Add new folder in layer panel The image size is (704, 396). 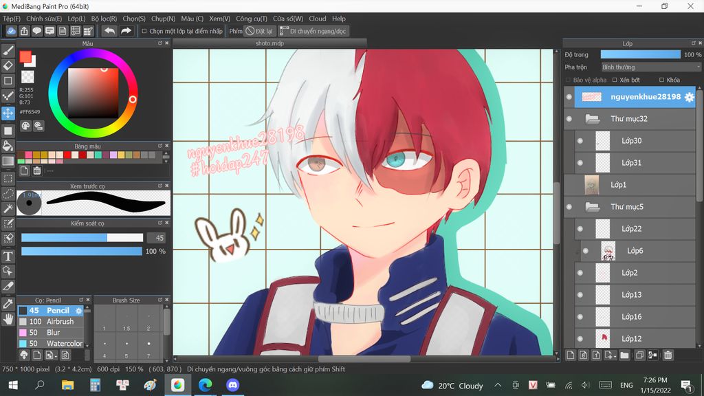[x=624, y=355]
